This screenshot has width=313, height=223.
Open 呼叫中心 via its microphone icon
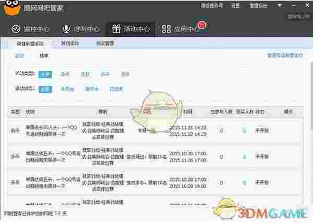(x=66, y=29)
